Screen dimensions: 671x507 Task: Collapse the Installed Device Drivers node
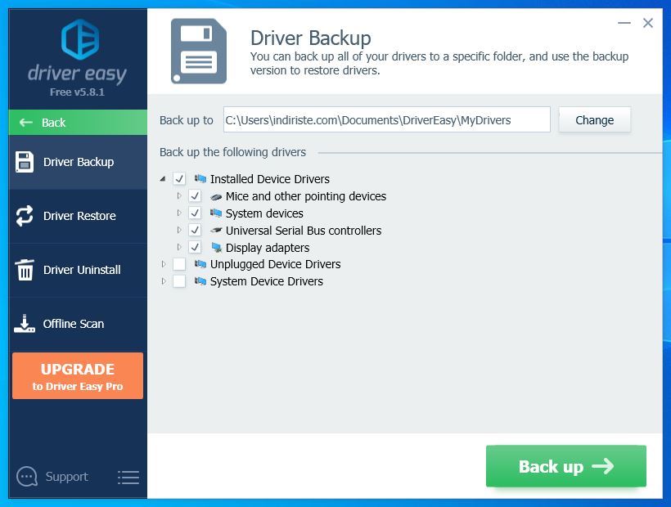tap(163, 179)
